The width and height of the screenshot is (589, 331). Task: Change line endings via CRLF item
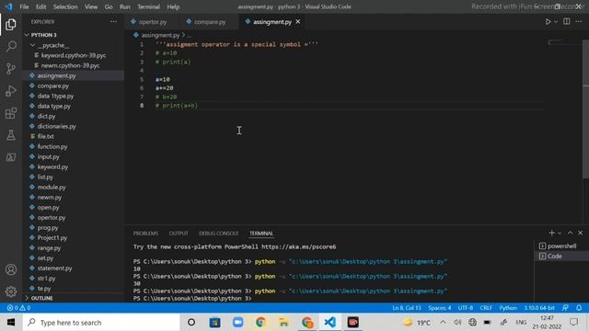[x=486, y=308]
